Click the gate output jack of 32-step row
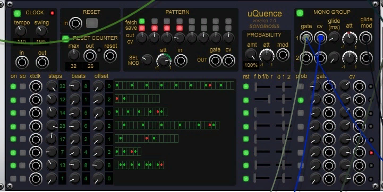383x192 pixels. 329,86
